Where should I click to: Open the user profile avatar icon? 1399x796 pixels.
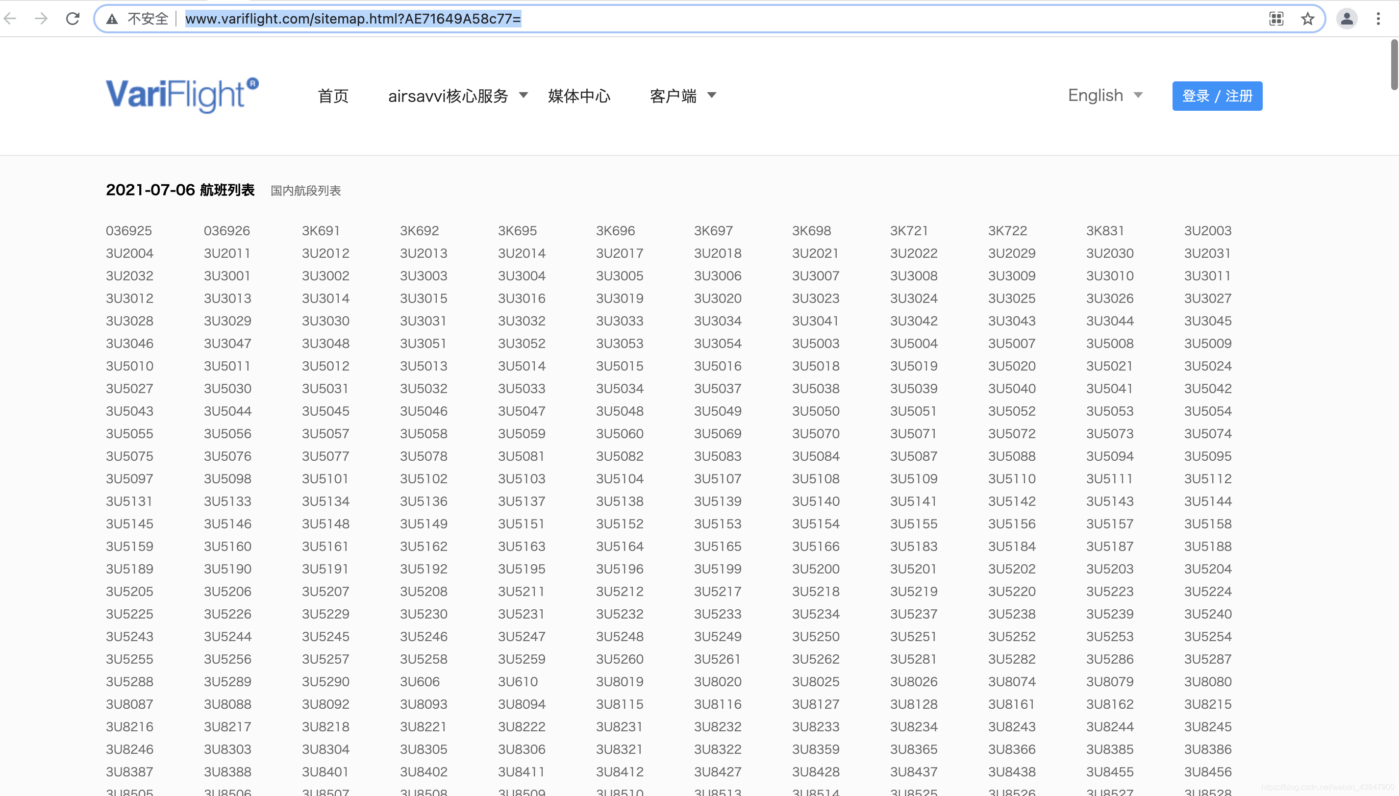(1347, 19)
